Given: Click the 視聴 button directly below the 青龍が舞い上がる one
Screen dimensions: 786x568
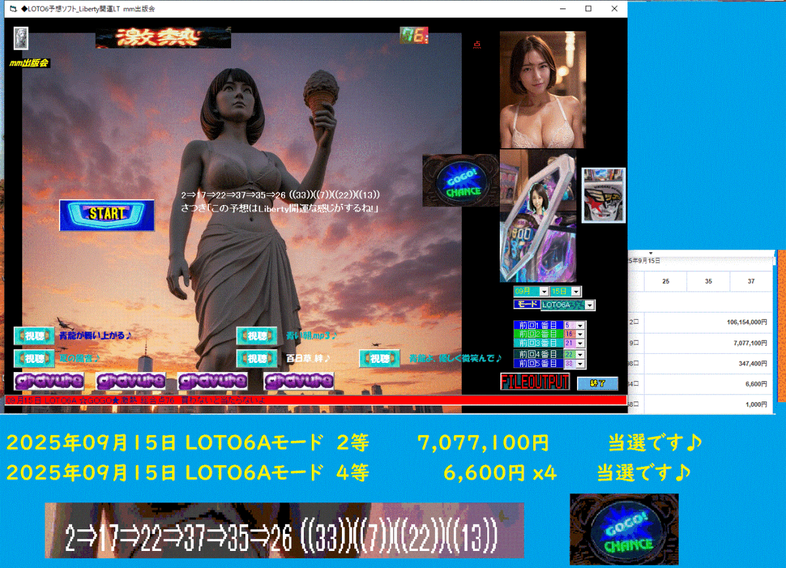Looking at the screenshot, I should pos(34,358).
